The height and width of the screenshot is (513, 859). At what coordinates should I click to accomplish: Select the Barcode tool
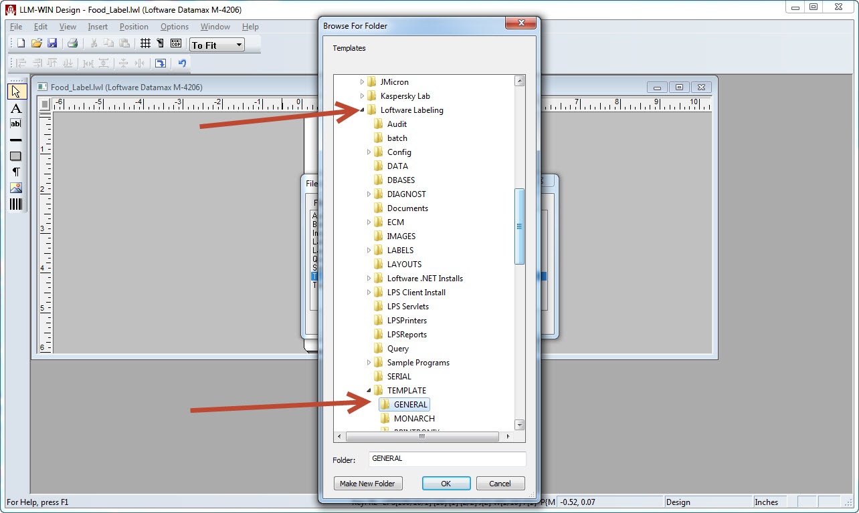[x=16, y=204]
